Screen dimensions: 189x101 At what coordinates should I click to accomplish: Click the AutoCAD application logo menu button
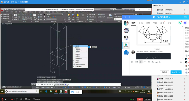tap(2, 10)
